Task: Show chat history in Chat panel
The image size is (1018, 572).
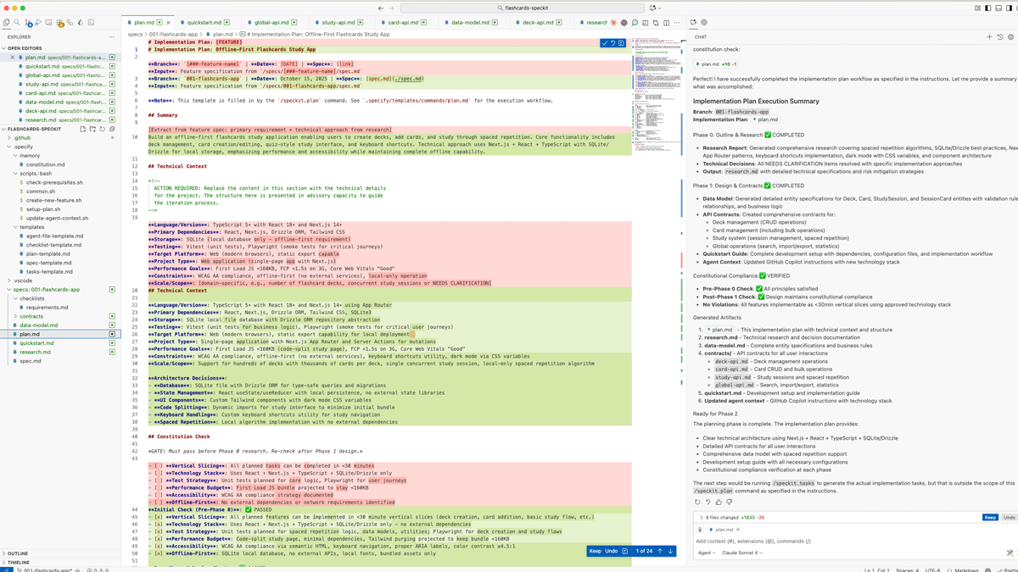Action: 999,36
